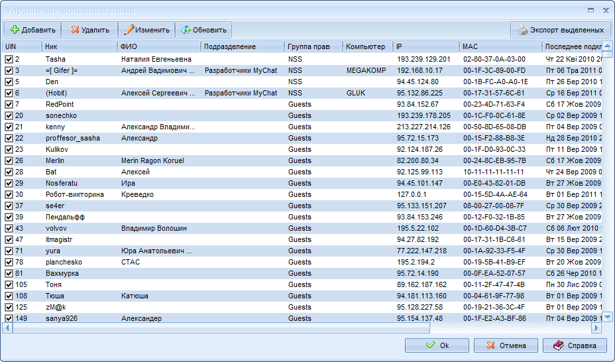The height and width of the screenshot is (362, 615).
Task: Toggle checkbox of user zM@k
Action: click(x=9, y=307)
